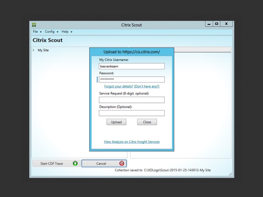The image size is (263, 197).
Task: Expand the My Site tree node
Action: coord(34,50)
